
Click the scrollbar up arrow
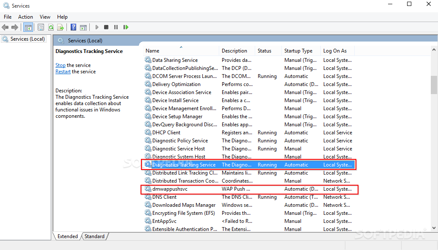tap(434, 50)
